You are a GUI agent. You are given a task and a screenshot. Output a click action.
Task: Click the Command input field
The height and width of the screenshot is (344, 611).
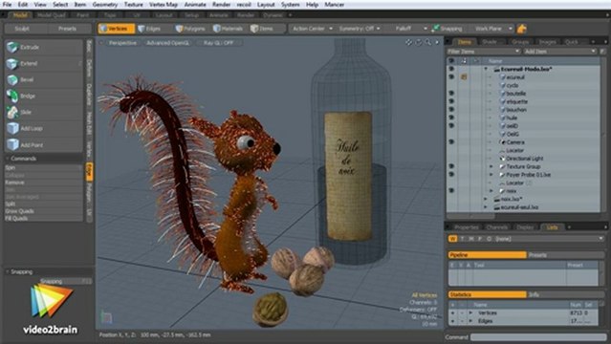[538, 337]
